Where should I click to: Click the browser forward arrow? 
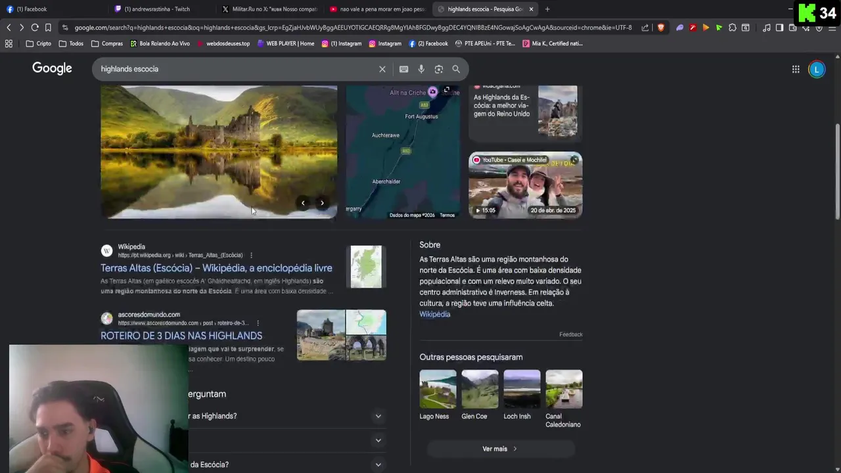coord(21,28)
